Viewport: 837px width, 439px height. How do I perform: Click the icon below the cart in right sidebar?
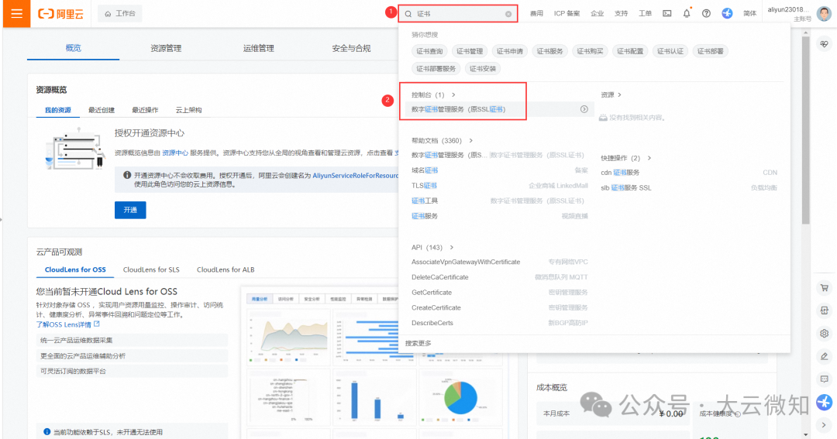coord(824,310)
